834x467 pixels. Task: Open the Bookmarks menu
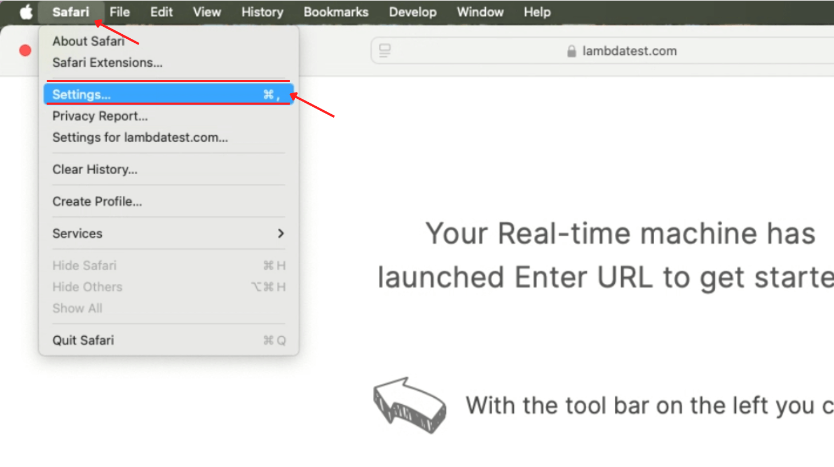336,12
